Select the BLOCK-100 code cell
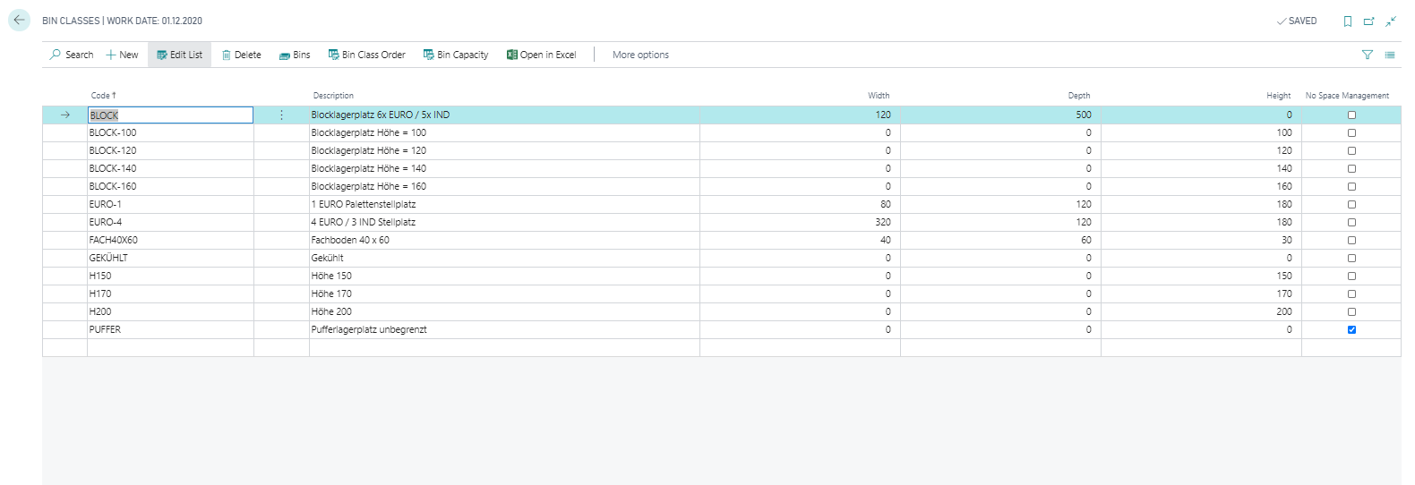 pos(170,132)
